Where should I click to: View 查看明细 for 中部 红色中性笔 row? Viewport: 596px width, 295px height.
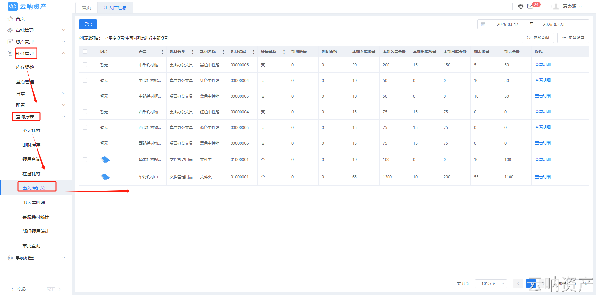point(543,80)
